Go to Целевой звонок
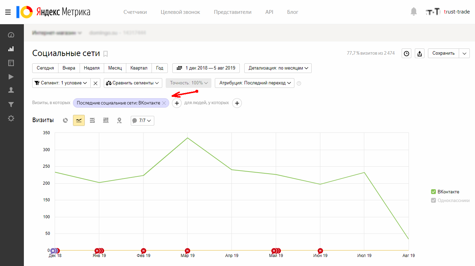Image resolution: width=475 pixels, height=266 pixels. tap(180, 12)
